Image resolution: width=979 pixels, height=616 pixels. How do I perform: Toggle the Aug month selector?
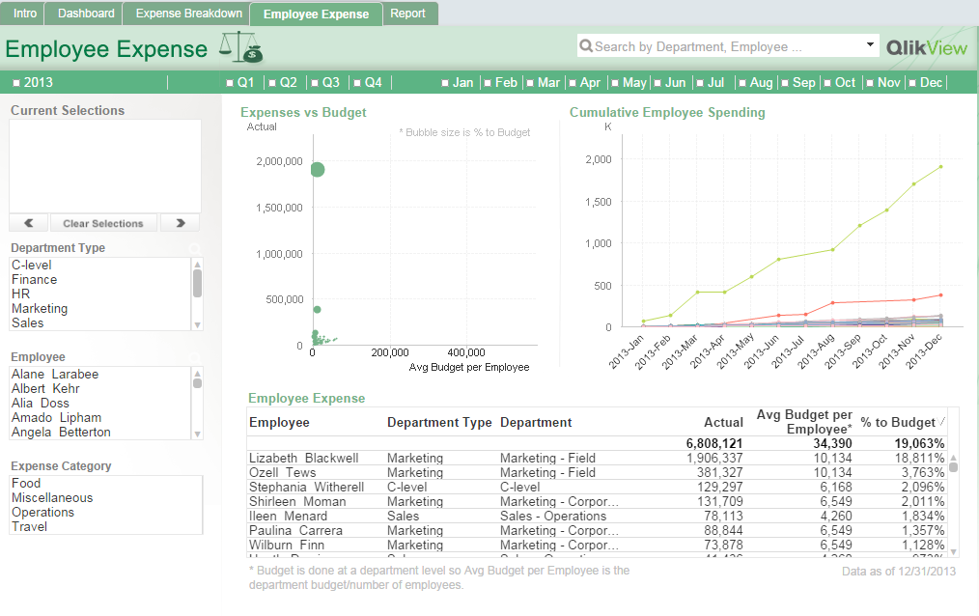point(757,82)
